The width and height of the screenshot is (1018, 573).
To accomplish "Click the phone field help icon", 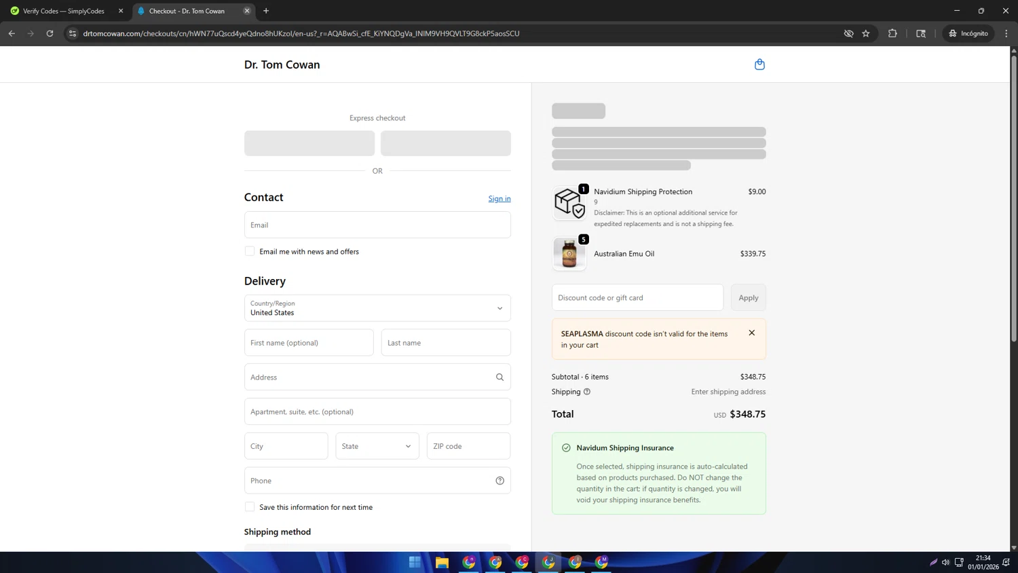I will pos(499,481).
